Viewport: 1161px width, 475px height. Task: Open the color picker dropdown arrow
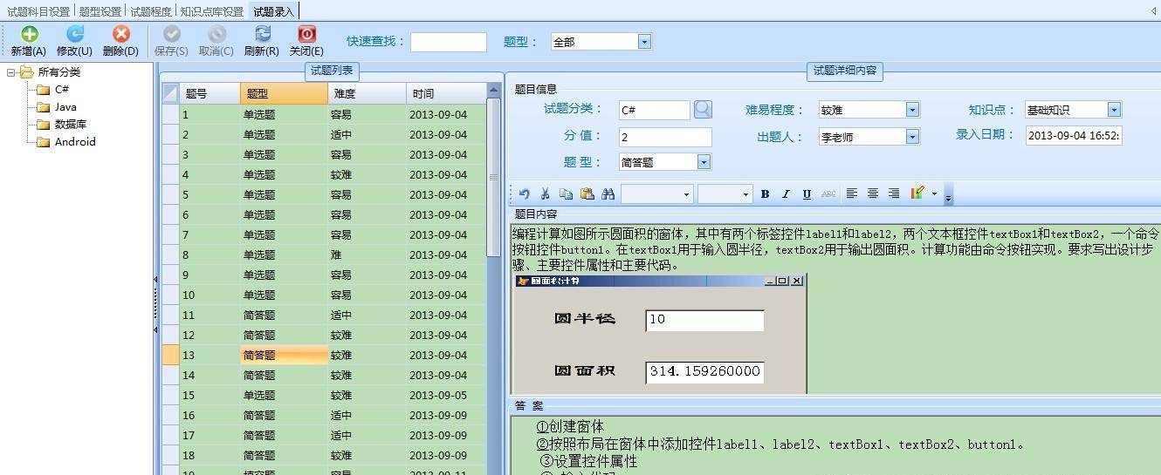tap(934, 193)
